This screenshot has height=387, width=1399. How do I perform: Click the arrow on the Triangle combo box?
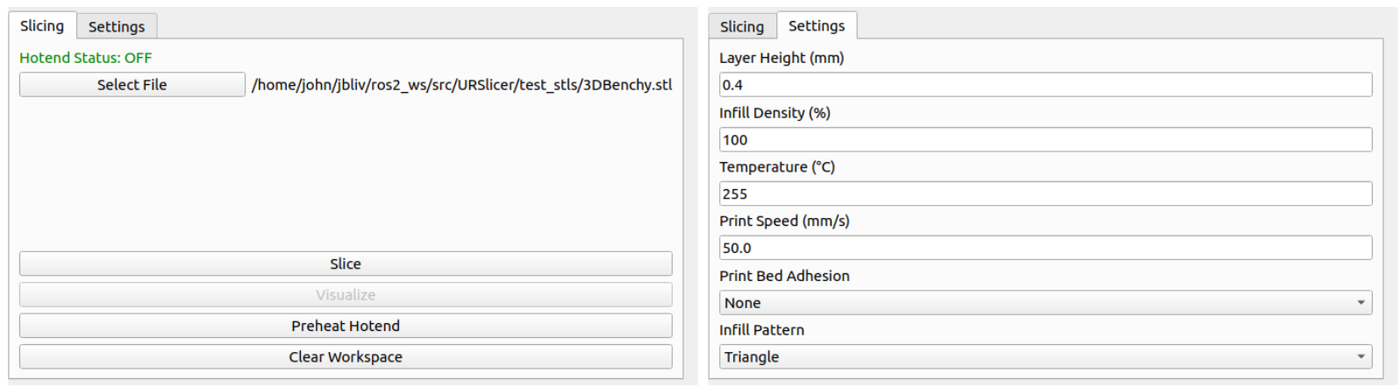[1361, 357]
